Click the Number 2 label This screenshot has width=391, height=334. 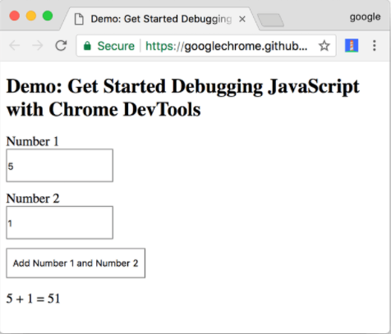point(33,199)
